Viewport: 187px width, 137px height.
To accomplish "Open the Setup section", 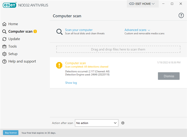I will coord(13,54).
